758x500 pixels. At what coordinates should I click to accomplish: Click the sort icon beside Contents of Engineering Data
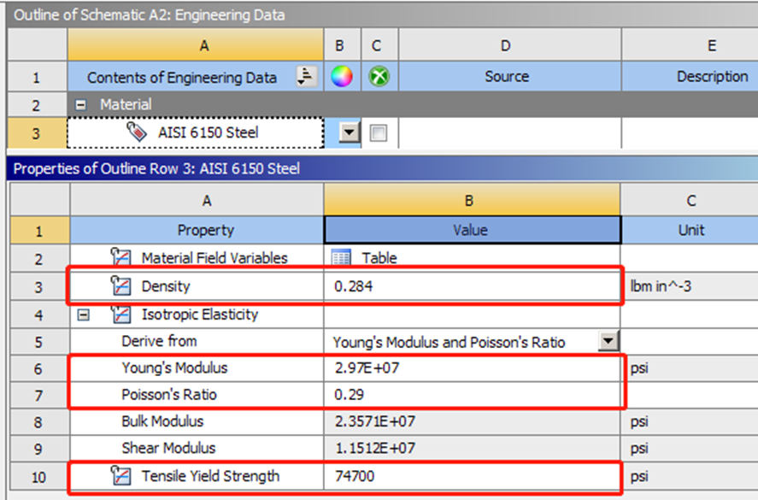point(307,76)
